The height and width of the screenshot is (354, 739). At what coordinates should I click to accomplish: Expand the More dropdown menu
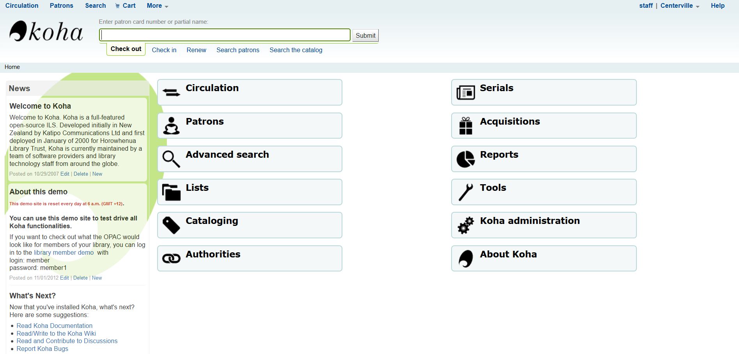coord(156,5)
